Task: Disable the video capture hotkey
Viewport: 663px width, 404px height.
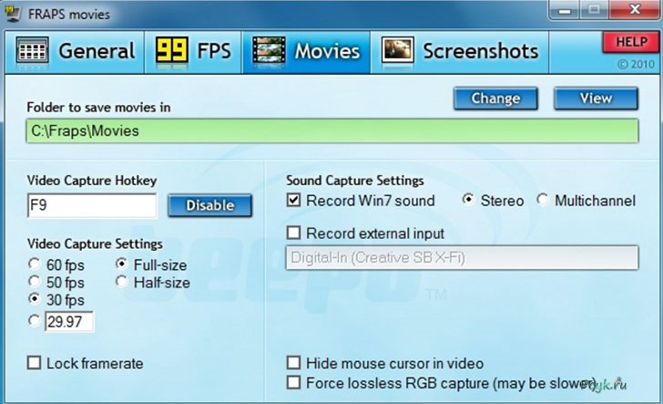Action: [x=209, y=205]
